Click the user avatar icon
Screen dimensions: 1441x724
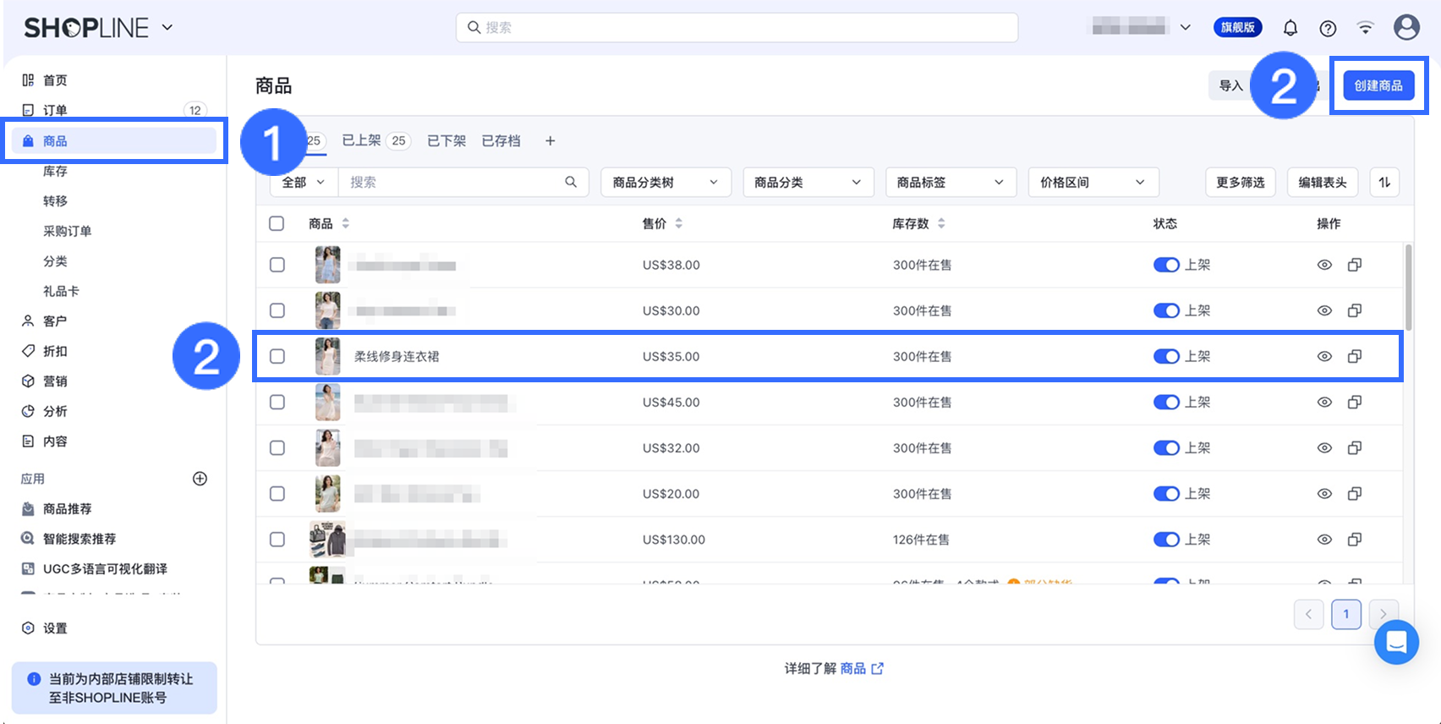[x=1406, y=27]
